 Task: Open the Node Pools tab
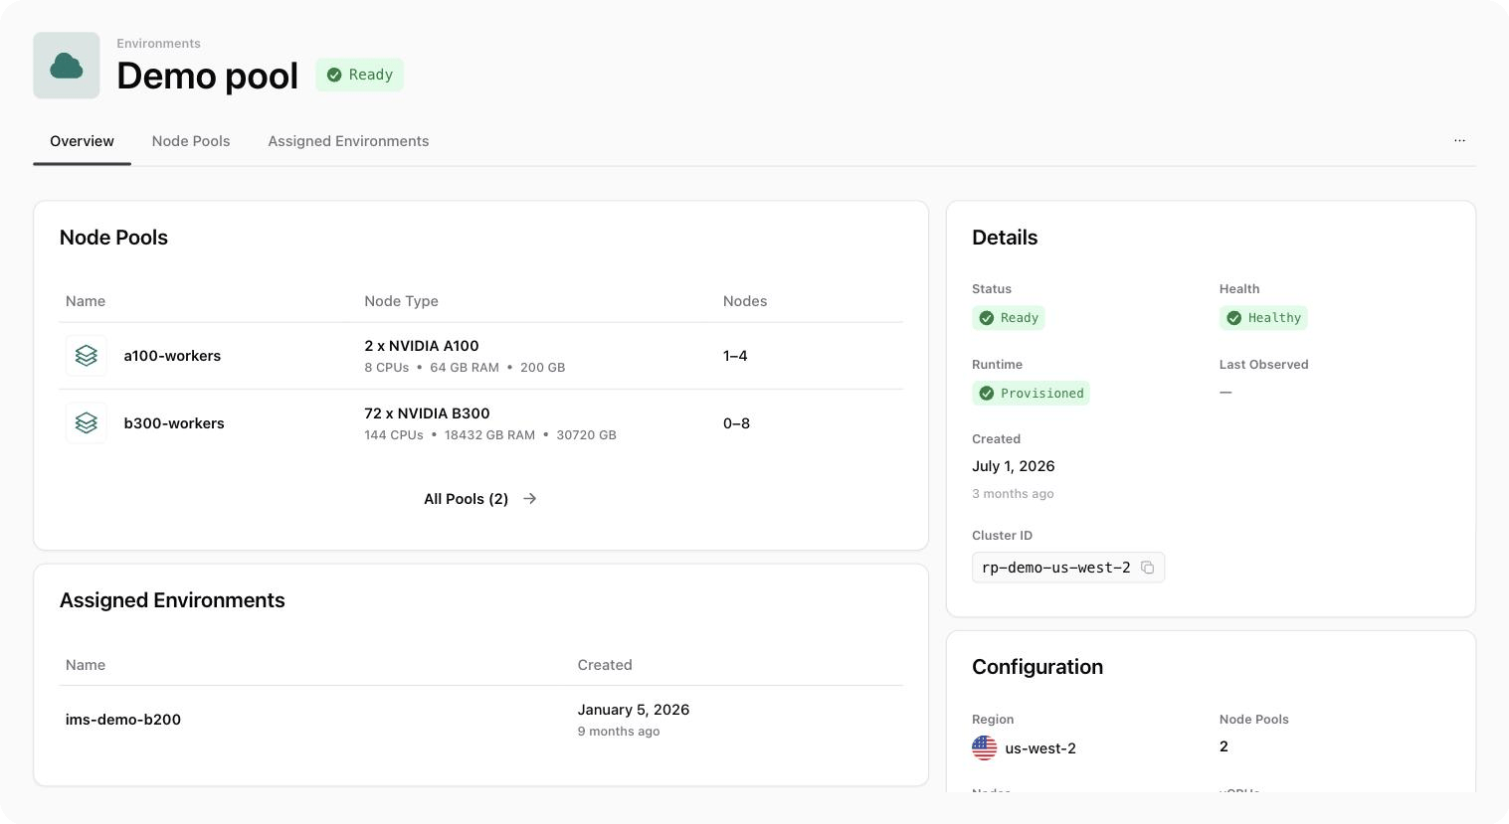tap(191, 141)
